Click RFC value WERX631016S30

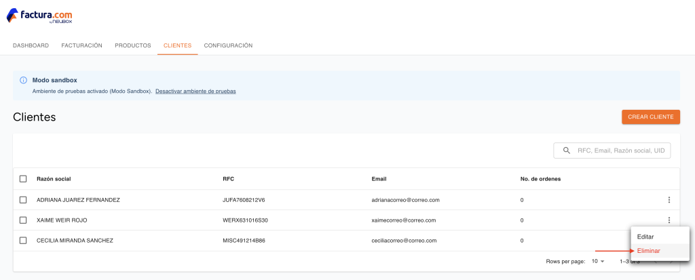coord(245,220)
